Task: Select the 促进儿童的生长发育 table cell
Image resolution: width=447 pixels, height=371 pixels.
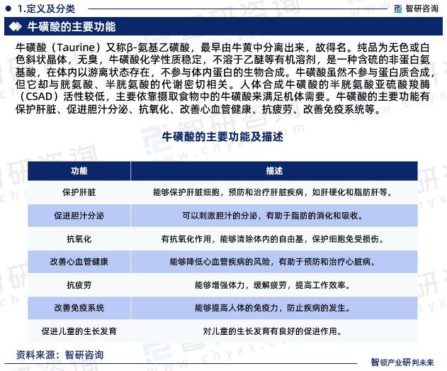Action: click(79, 331)
